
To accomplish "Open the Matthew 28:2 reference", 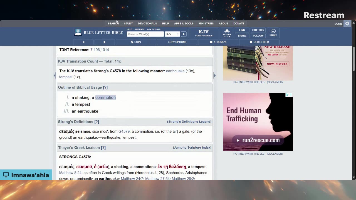I will [183, 179].
